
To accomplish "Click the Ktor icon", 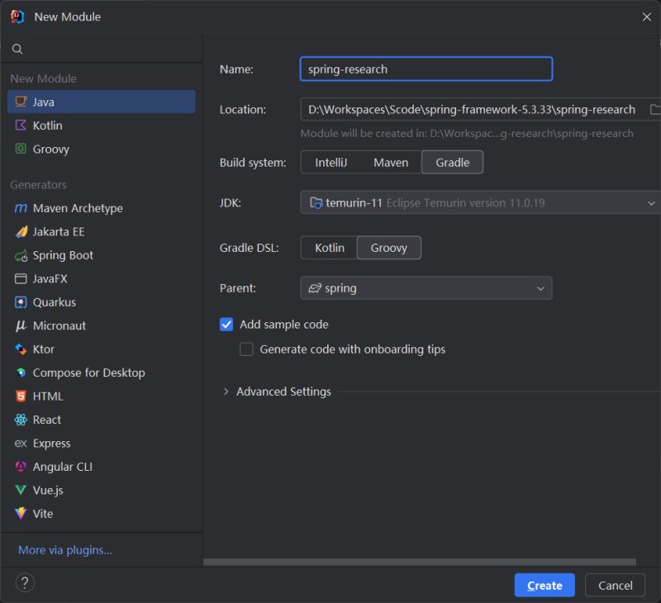I will click(21, 349).
